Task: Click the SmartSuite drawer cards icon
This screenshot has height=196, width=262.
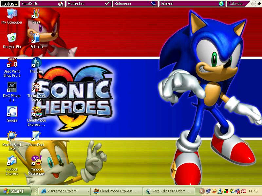Action: pyautogui.click(x=61, y=4)
